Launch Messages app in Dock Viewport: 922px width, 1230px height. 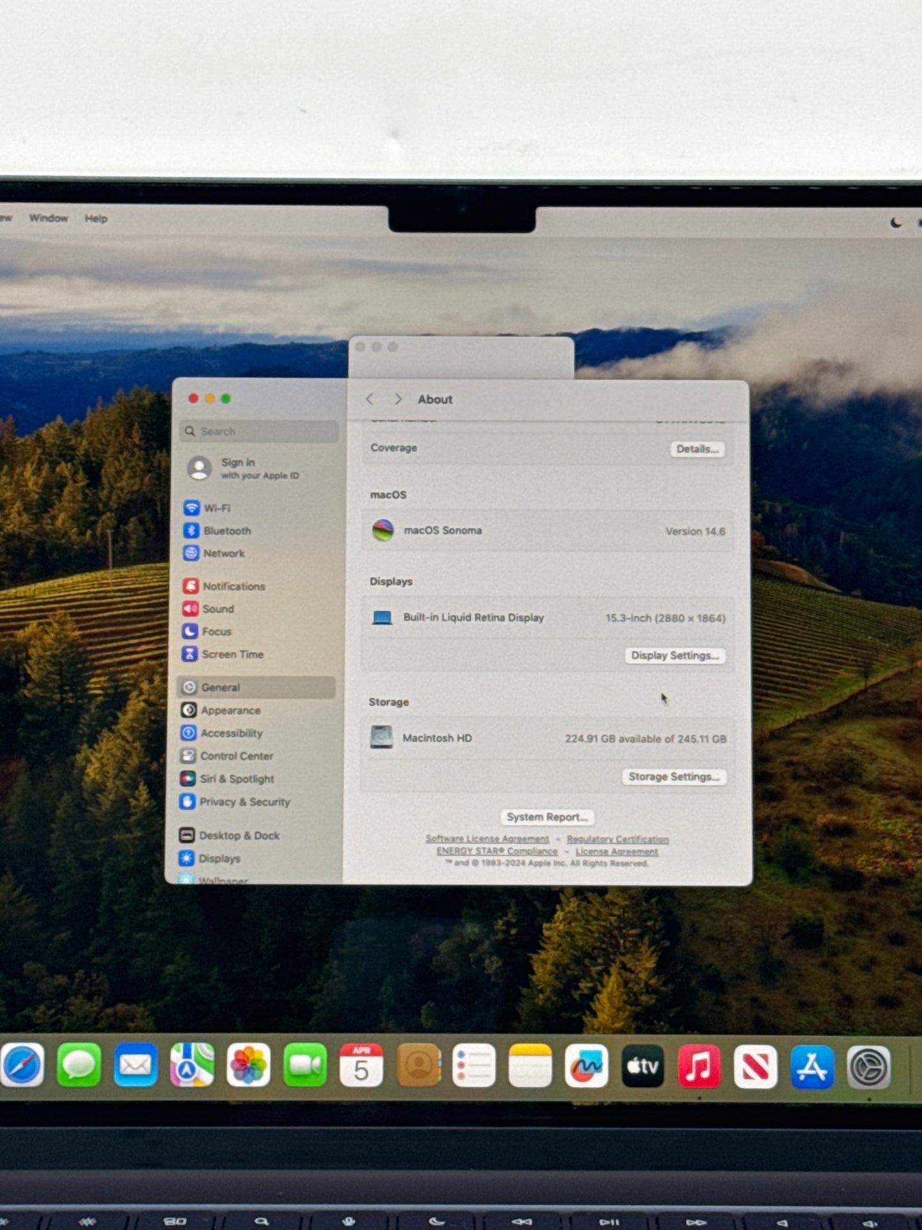(x=79, y=1065)
